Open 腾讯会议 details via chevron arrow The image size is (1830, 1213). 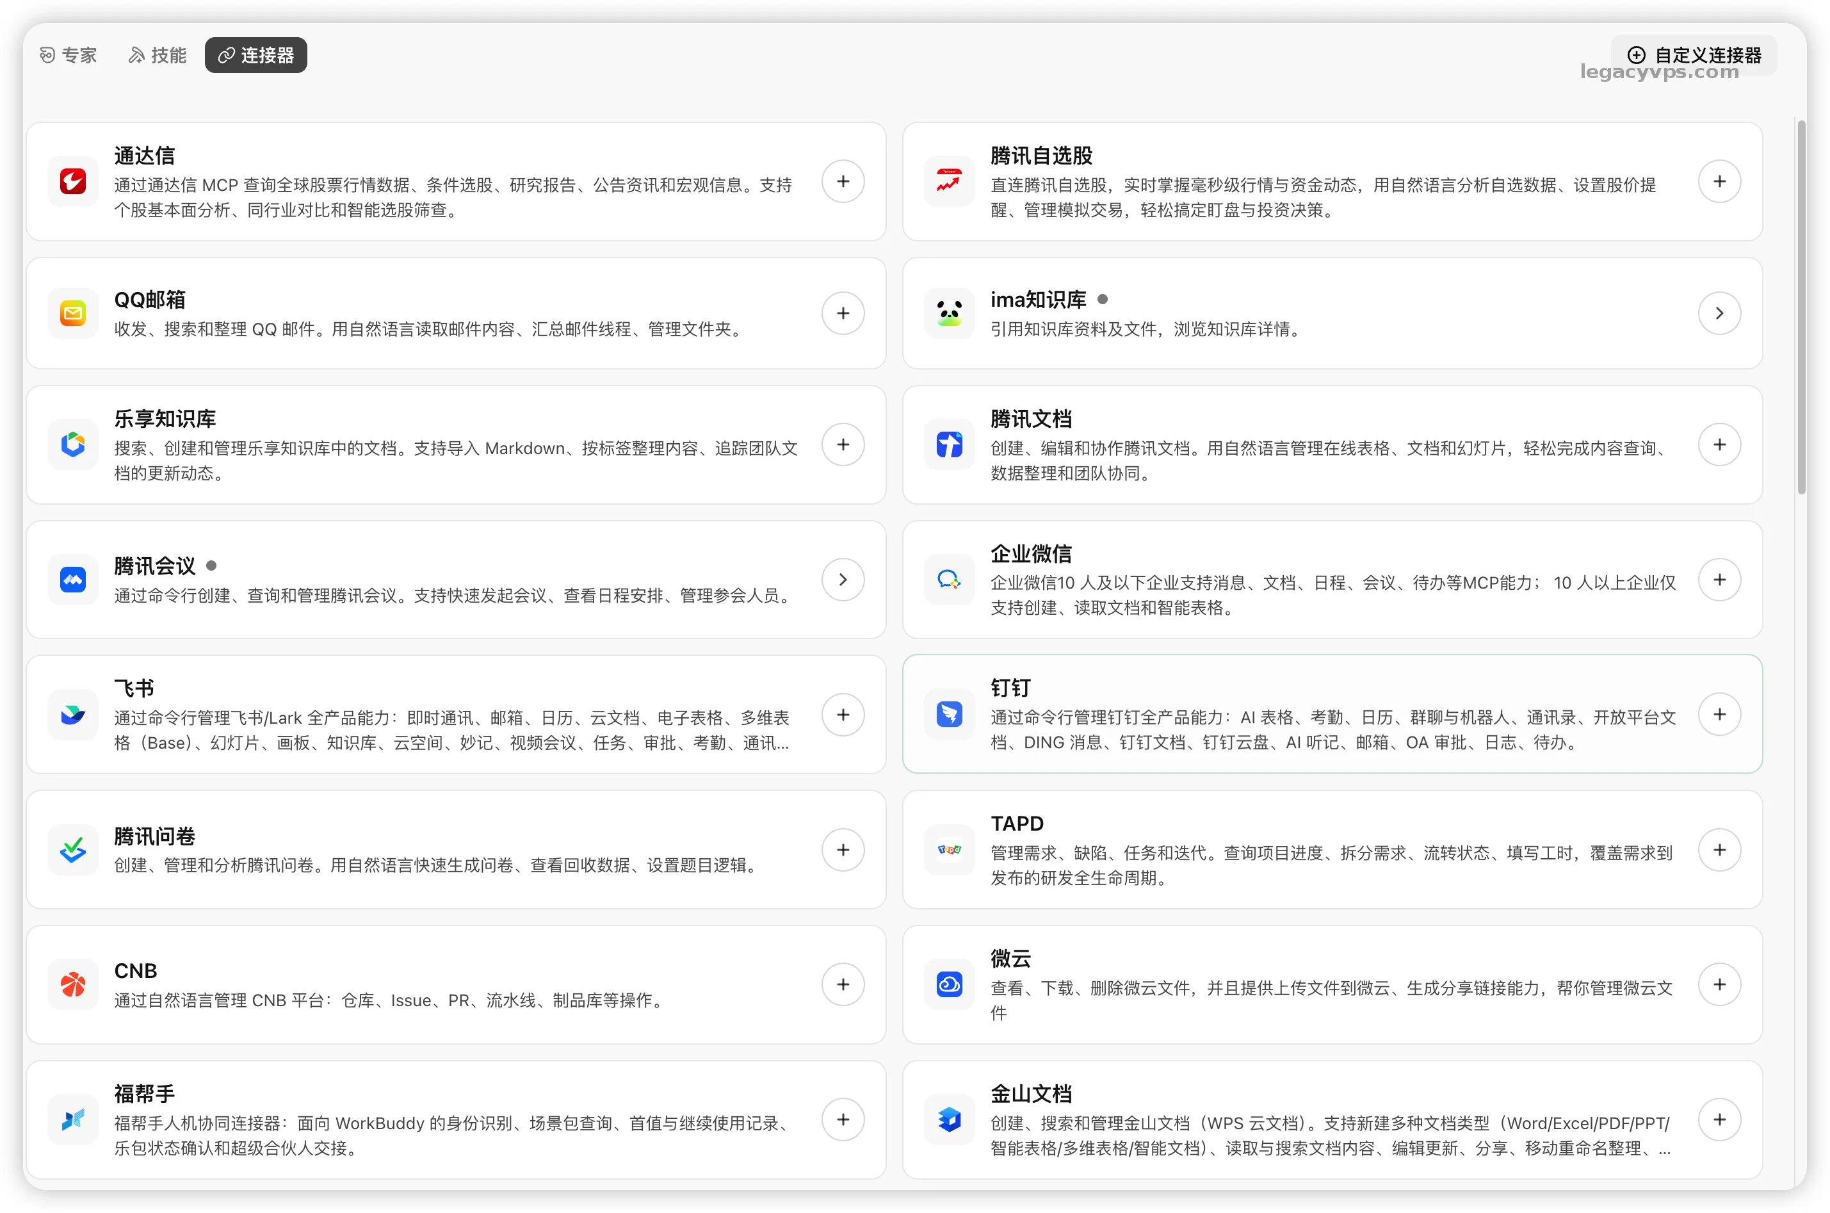point(842,580)
